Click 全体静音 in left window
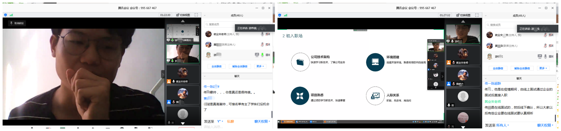The image size is (561, 131). coord(216,66)
